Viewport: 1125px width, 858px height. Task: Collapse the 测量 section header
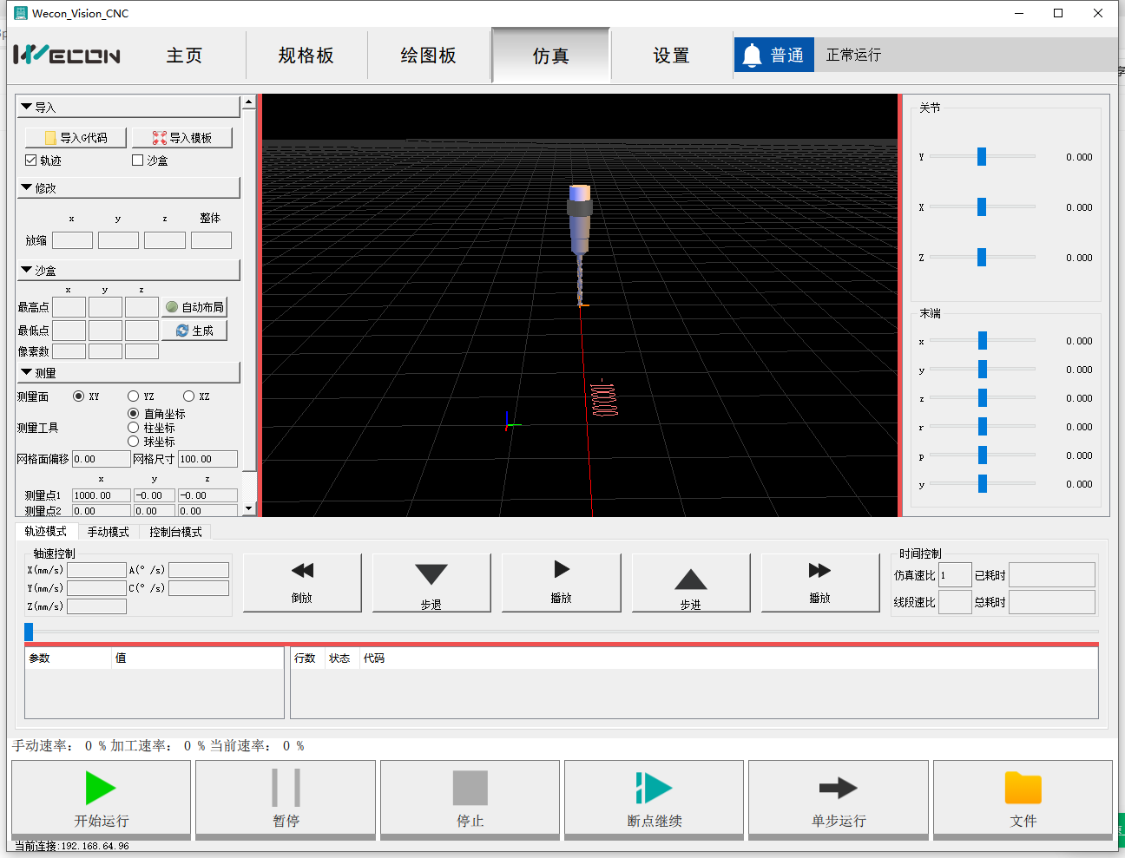click(x=27, y=372)
